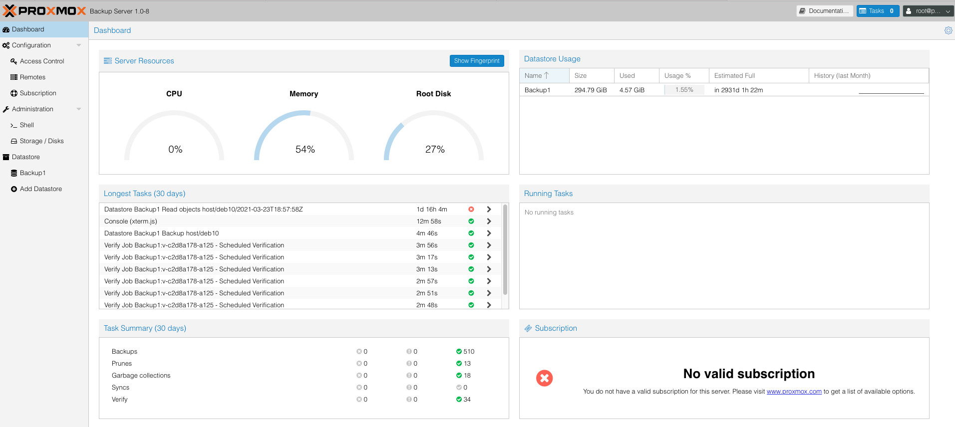Image resolution: width=955 pixels, height=427 pixels.
Task: Open the Tasks button in header
Action: point(878,11)
